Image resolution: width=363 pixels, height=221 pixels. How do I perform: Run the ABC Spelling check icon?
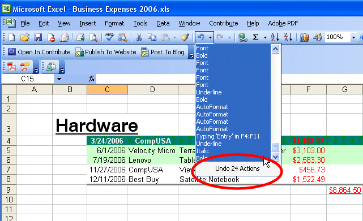pyautogui.click(x=109, y=37)
